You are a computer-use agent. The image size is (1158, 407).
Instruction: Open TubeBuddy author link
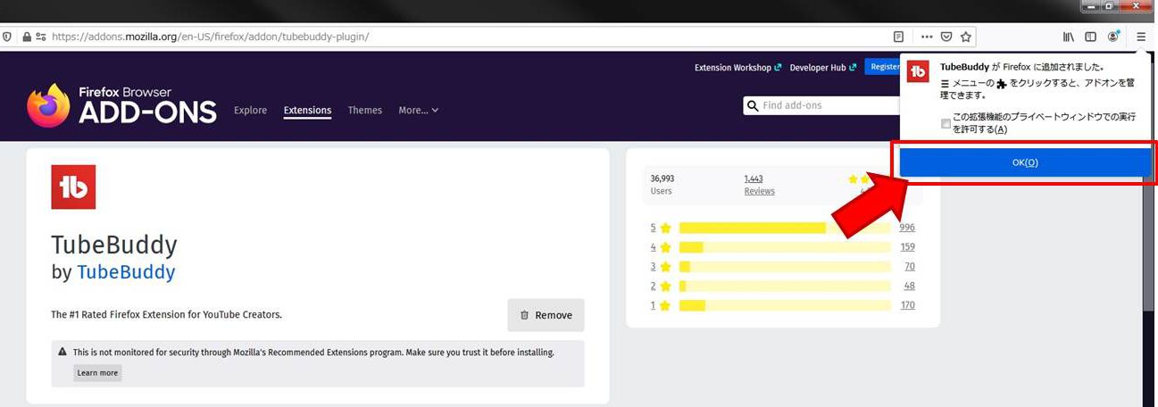pyautogui.click(x=126, y=272)
